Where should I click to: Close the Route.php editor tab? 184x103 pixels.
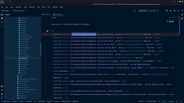[x=63, y=14]
